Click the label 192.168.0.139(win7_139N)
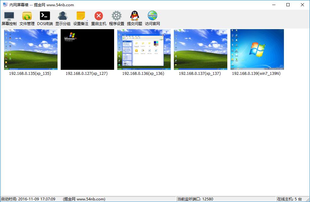This screenshot has width=310, height=202. click(256, 74)
